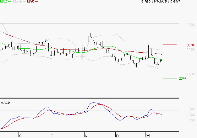Click the green MA20 legend line swatch

pos(10,2)
